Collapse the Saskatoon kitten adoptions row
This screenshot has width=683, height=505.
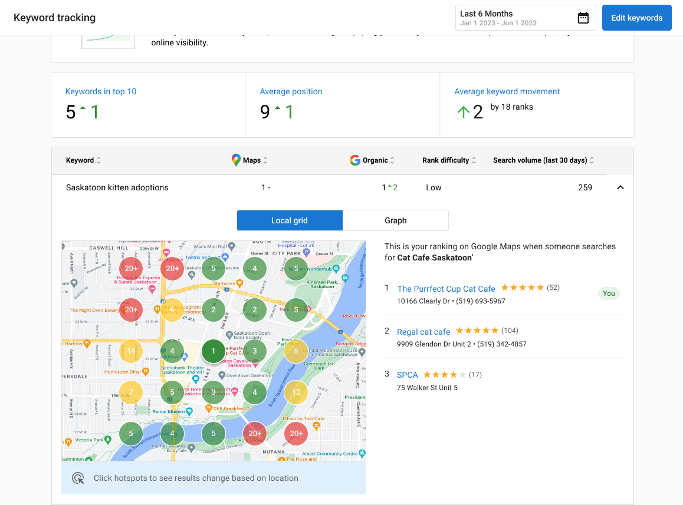pos(620,187)
